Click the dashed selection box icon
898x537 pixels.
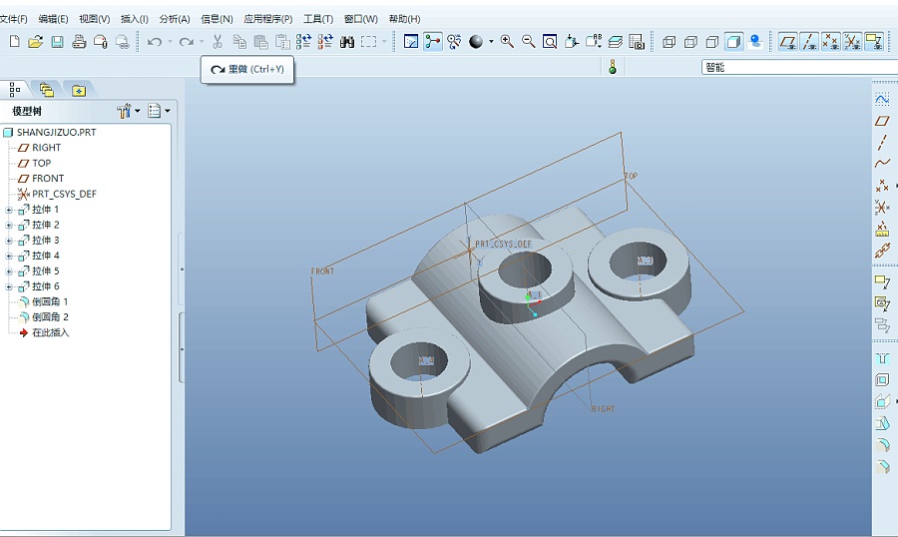(x=369, y=41)
